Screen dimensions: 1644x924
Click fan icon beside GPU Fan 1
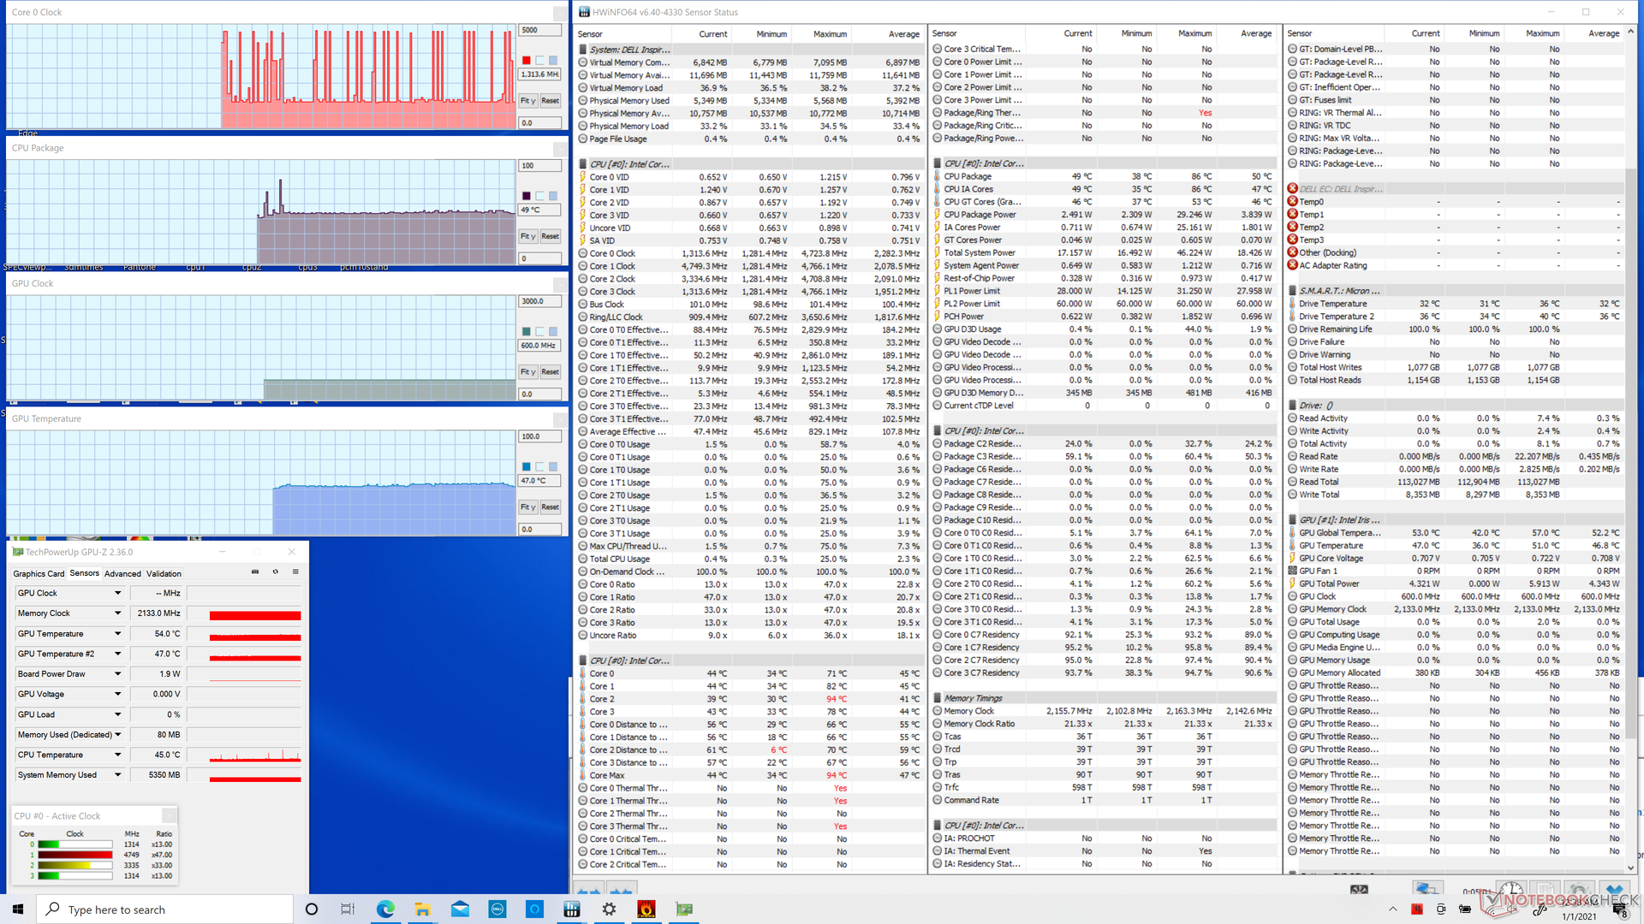[x=1292, y=571]
